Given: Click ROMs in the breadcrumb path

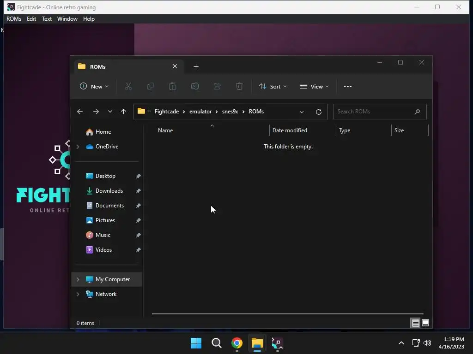Looking at the screenshot, I should [x=256, y=112].
